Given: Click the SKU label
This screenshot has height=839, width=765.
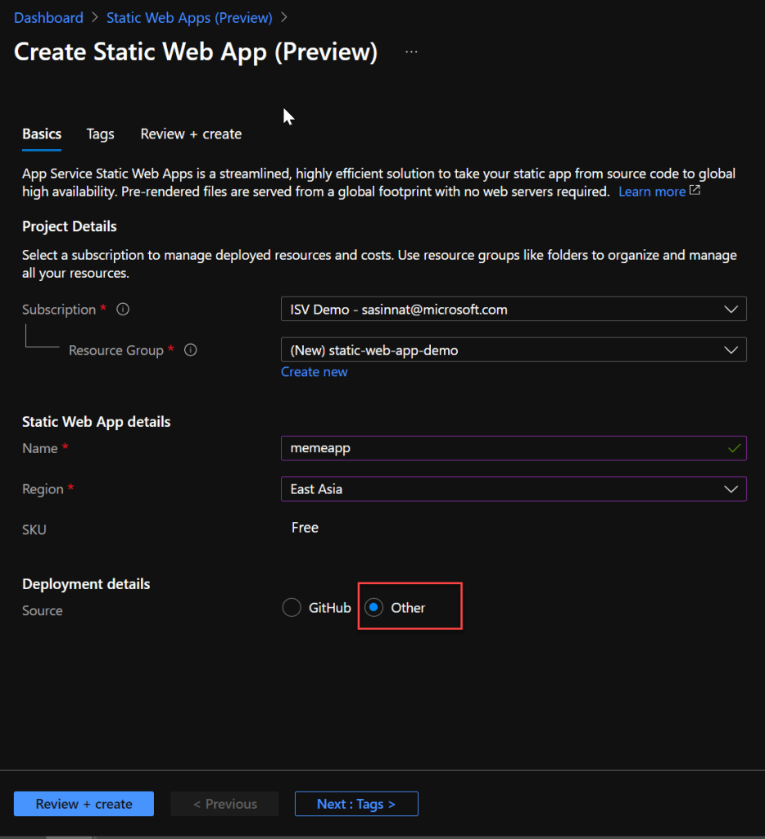Looking at the screenshot, I should click(34, 530).
